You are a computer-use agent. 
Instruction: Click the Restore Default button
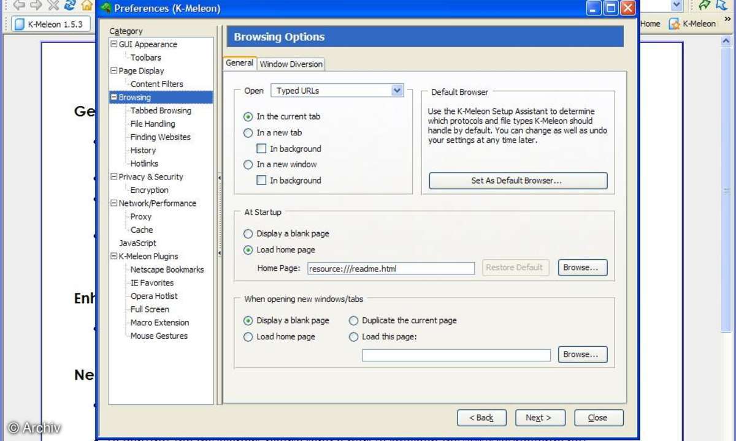[515, 268]
